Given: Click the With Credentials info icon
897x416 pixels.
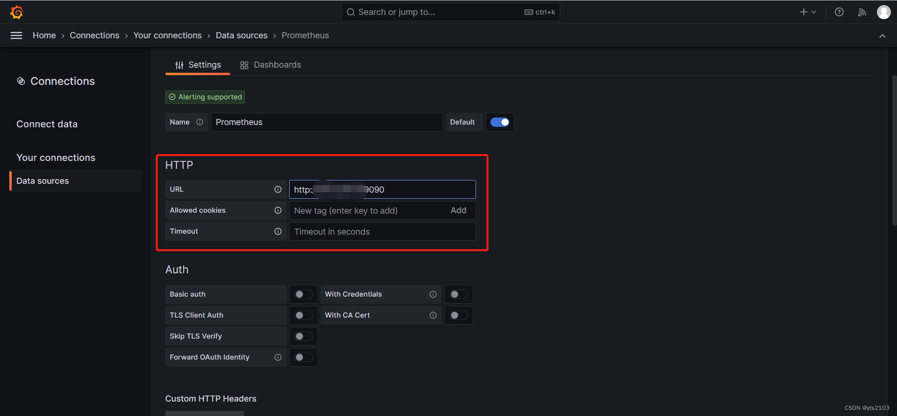Looking at the screenshot, I should pos(433,294).
